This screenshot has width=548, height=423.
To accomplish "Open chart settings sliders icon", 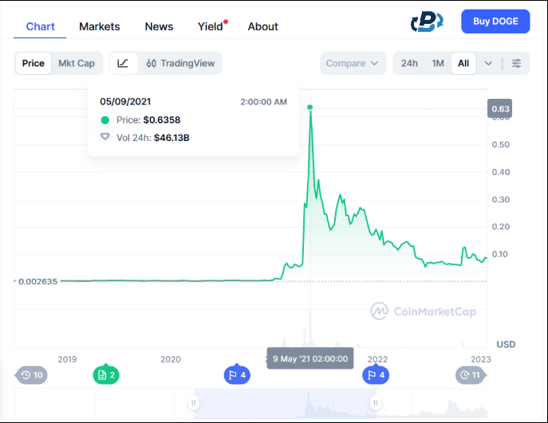I will (516, 63).
